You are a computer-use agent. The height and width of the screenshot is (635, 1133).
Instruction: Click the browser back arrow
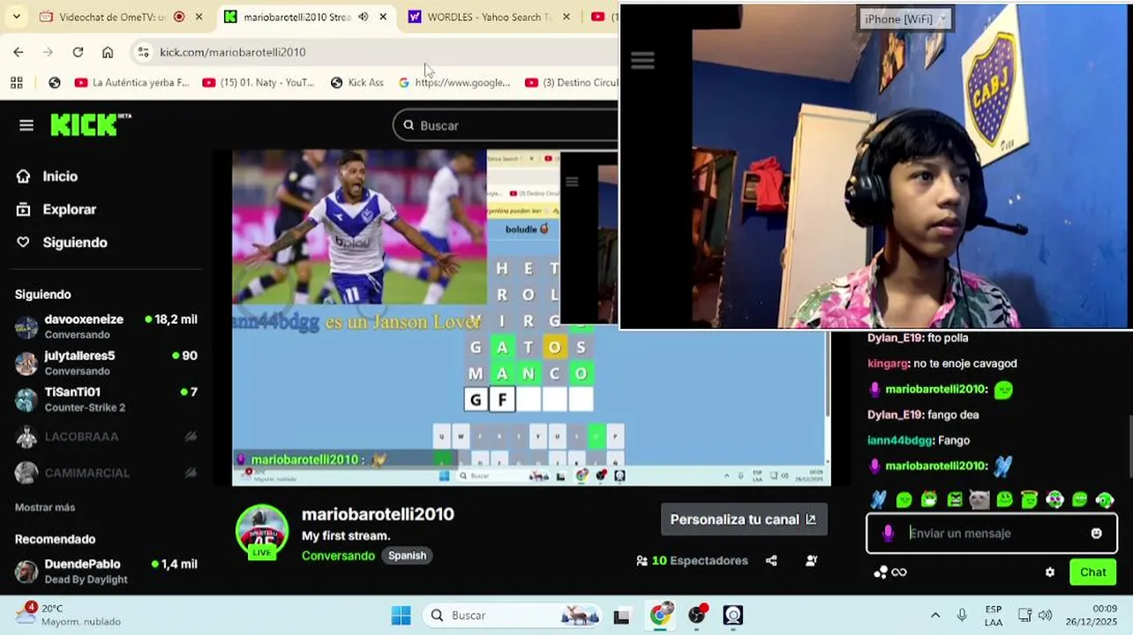pyautogui.click(x=19, y=52)
